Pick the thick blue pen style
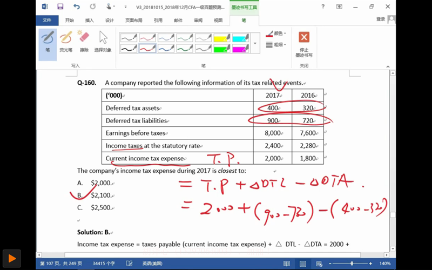The width and height of the screenshot is (432, 270). [166, 48]
